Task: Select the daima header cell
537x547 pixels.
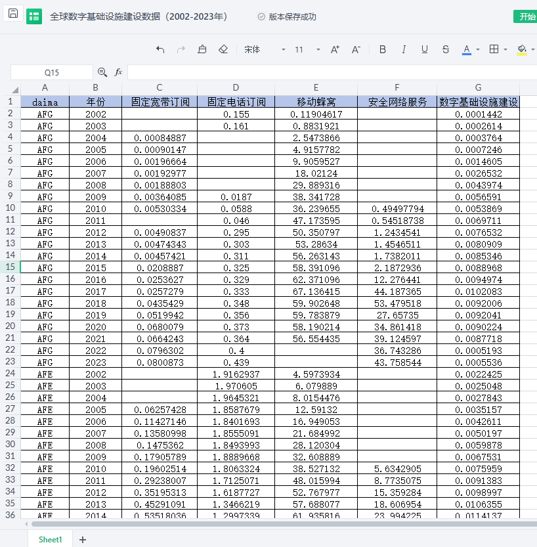Action: coord(45,102)
